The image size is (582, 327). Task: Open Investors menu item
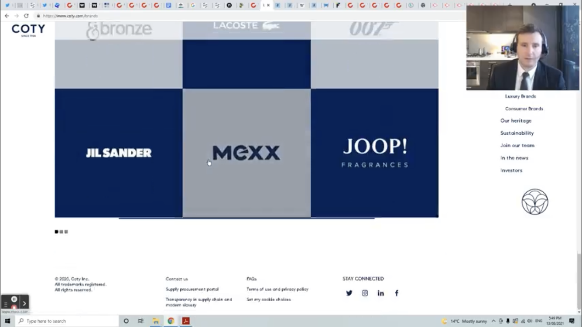tap(511, 170)
